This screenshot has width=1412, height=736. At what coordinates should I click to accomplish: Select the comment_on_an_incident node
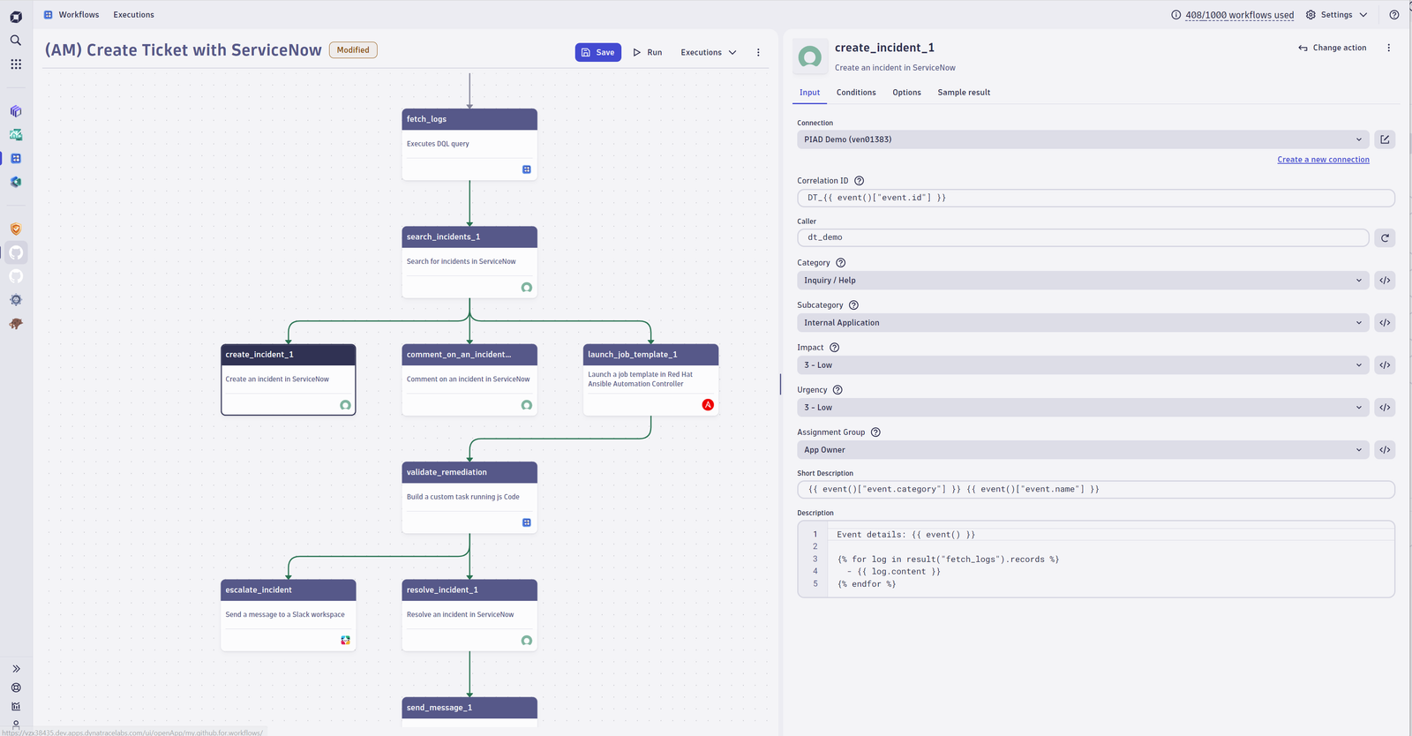point(469,379)
